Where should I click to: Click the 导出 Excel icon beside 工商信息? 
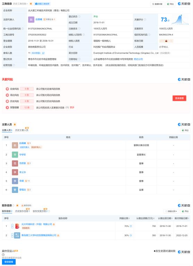tap(170, 4)
